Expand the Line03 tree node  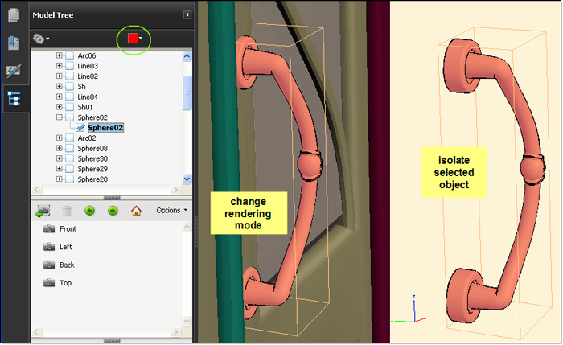[x=59, y=66]
